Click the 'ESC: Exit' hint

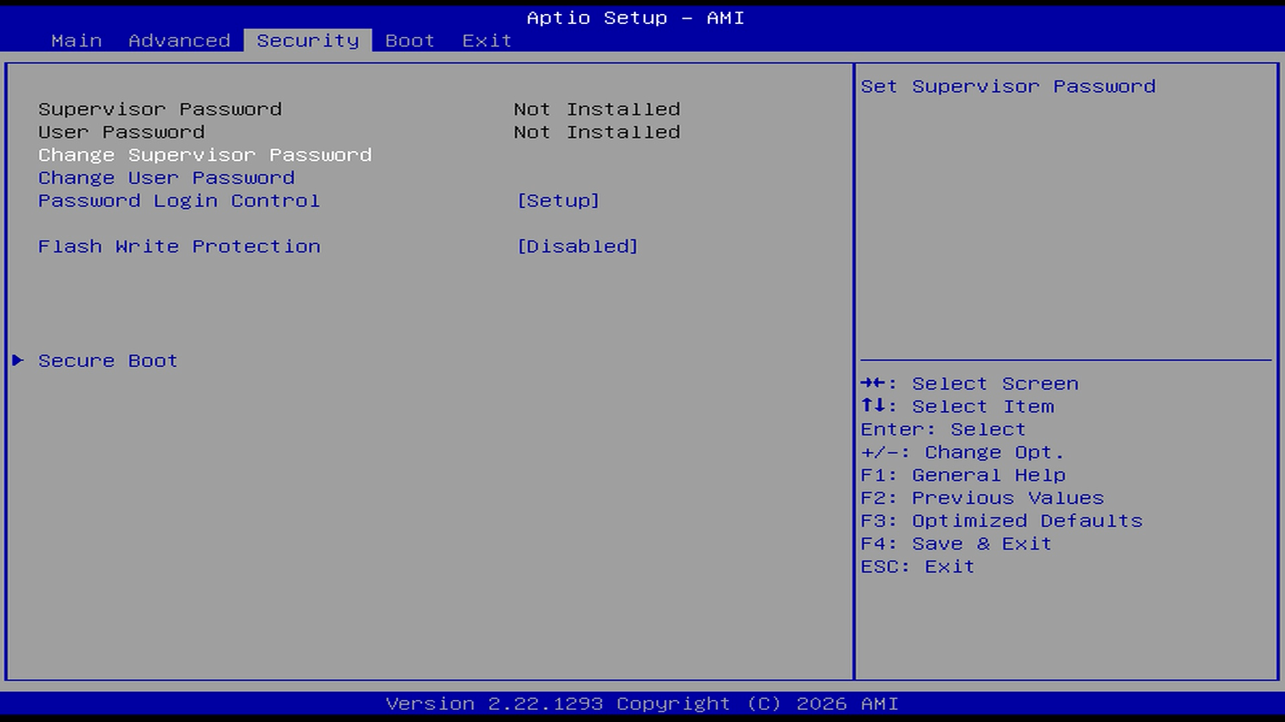click(918, 567)
